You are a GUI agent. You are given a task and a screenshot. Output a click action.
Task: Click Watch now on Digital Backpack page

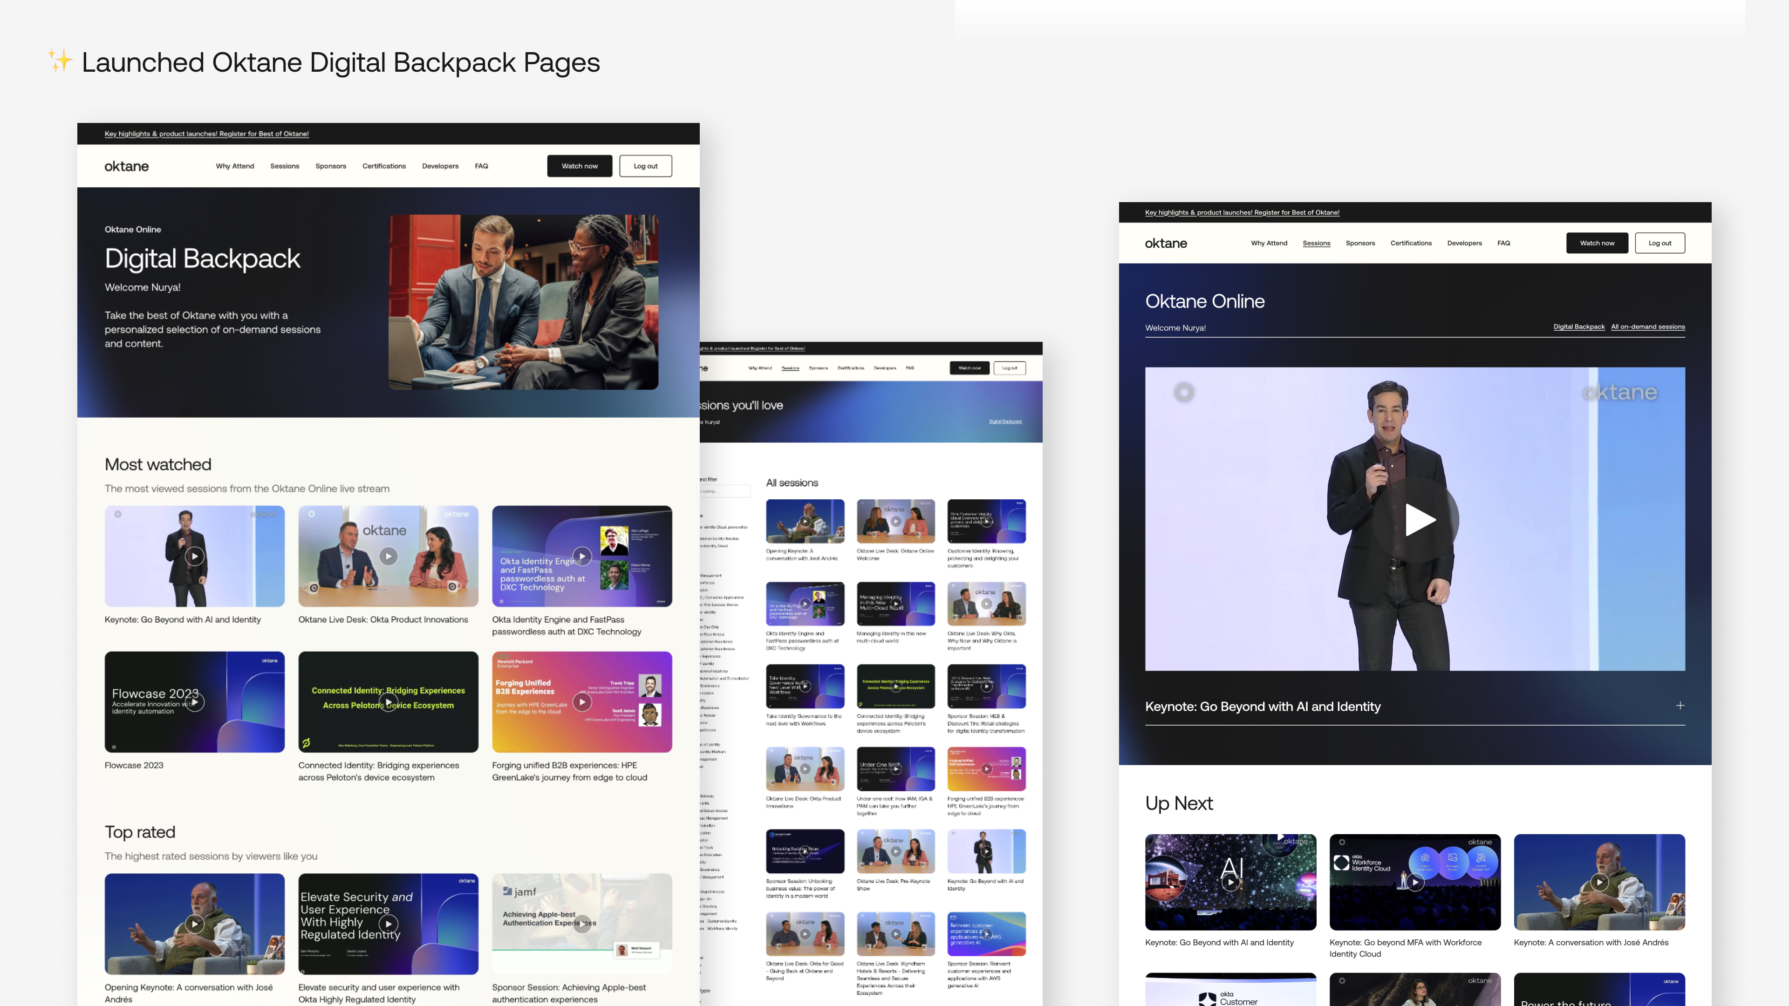[579, 166]
